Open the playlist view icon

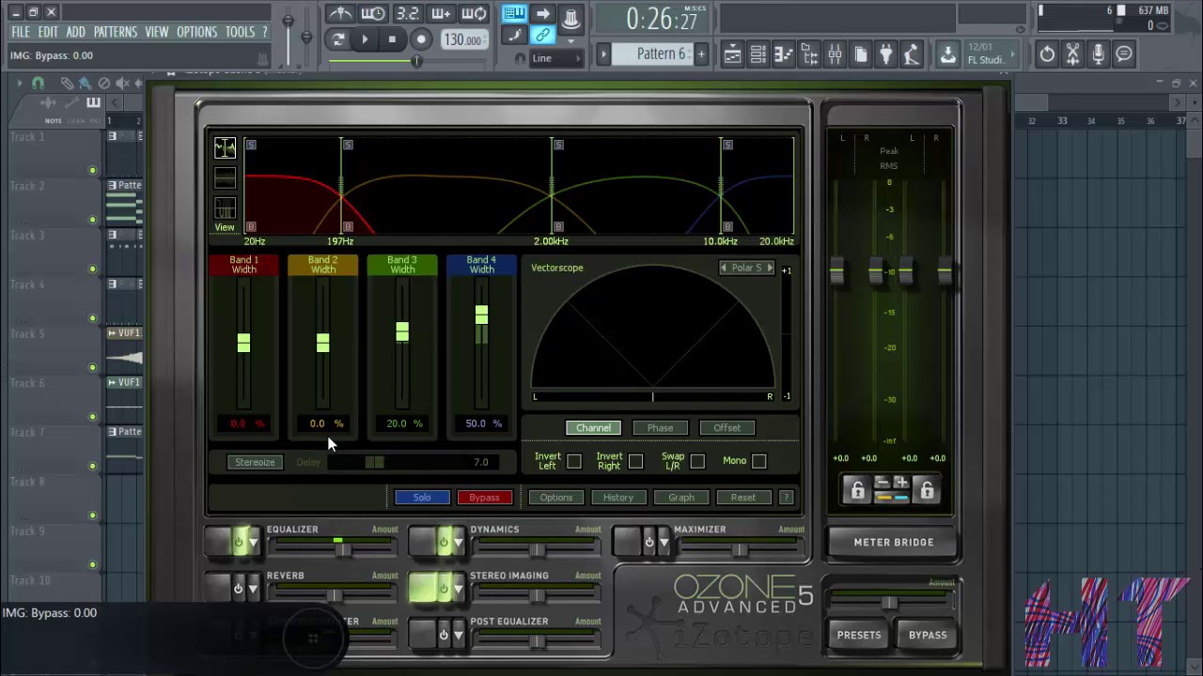(x=732, y=54)
